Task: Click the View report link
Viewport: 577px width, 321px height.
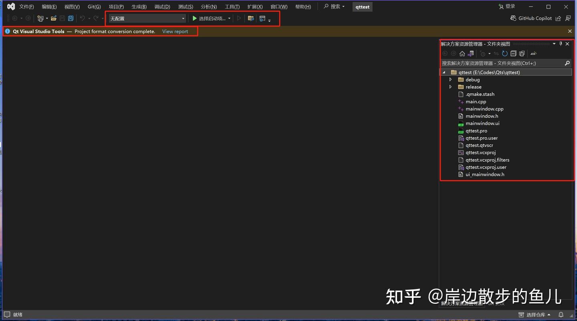Action: point(175,31)
